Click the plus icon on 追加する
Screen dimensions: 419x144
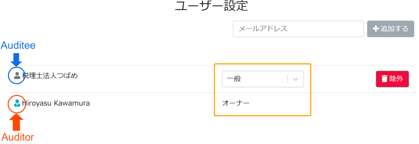pyautogui.click(x=375, y=29)
